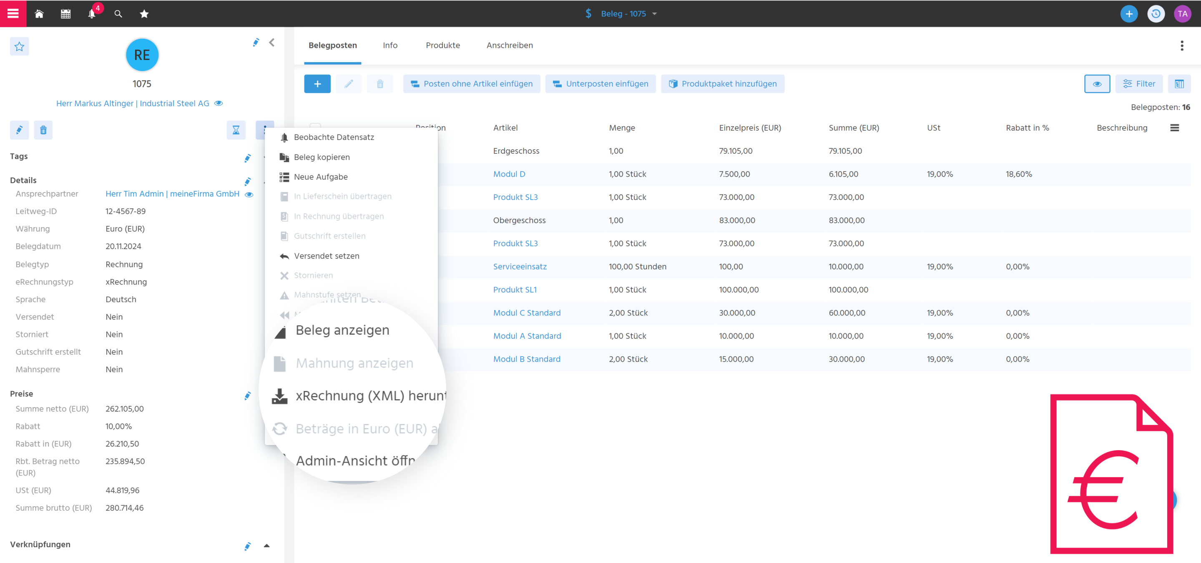Open the hourglass history button
Viewport: 1201px width, 563px height.
pos(236,130)
